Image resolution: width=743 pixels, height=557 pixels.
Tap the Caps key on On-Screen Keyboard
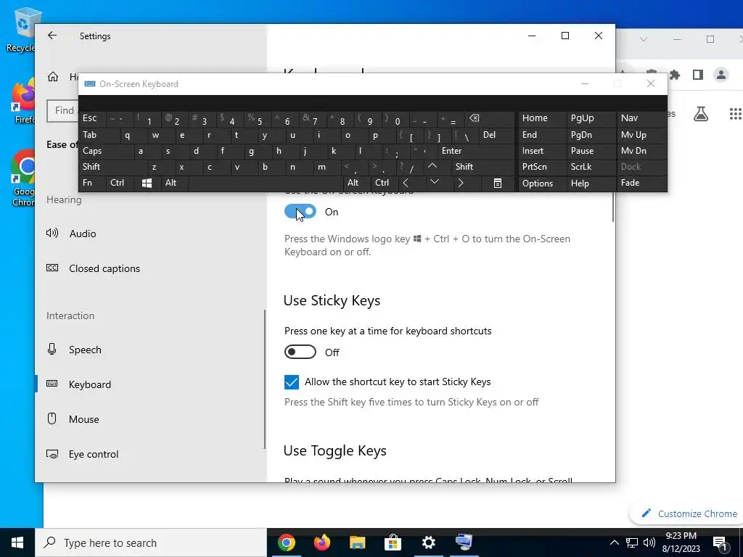coord(106,151)
